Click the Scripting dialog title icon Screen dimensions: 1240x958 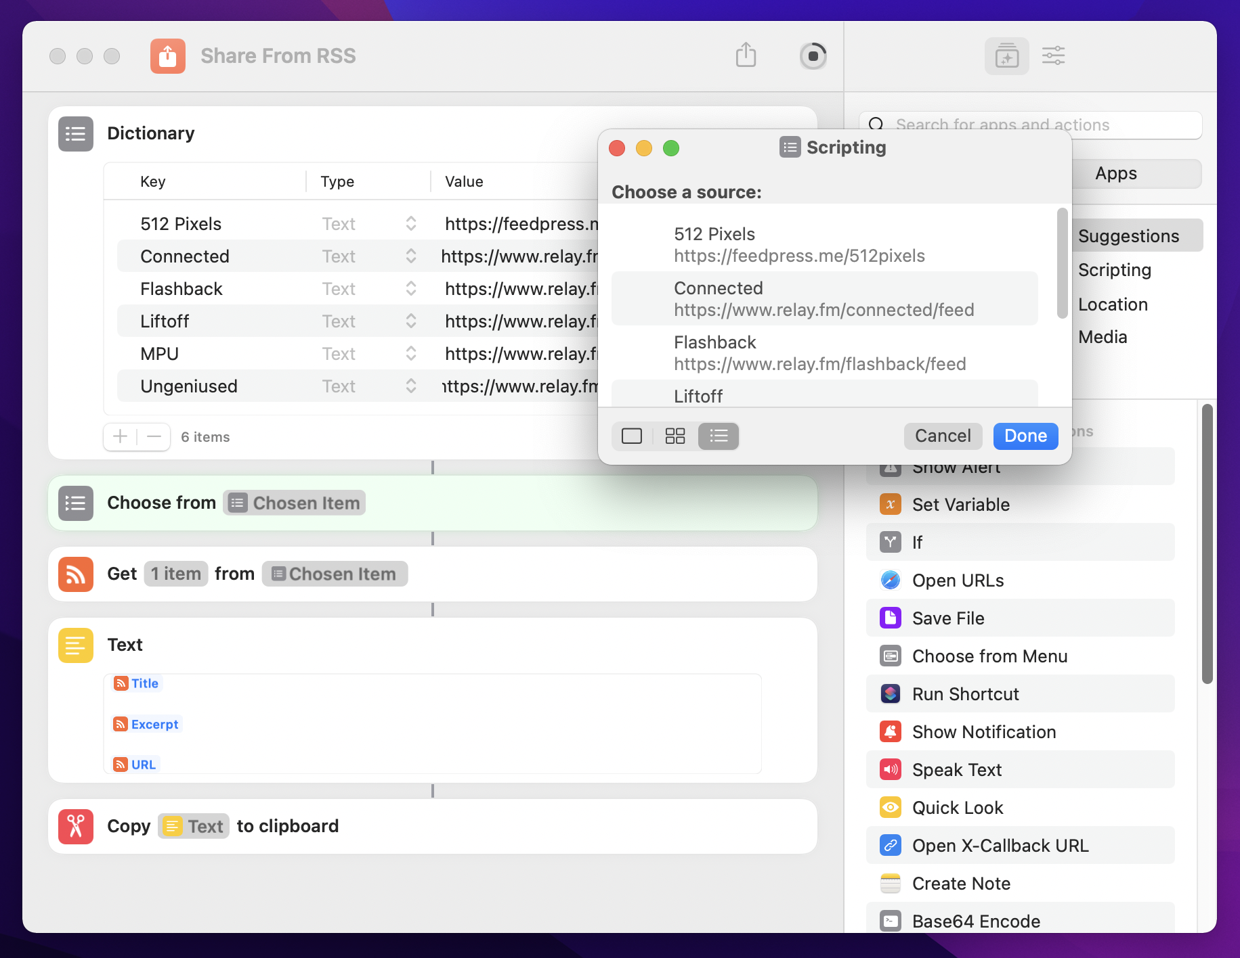pos(790,147)
